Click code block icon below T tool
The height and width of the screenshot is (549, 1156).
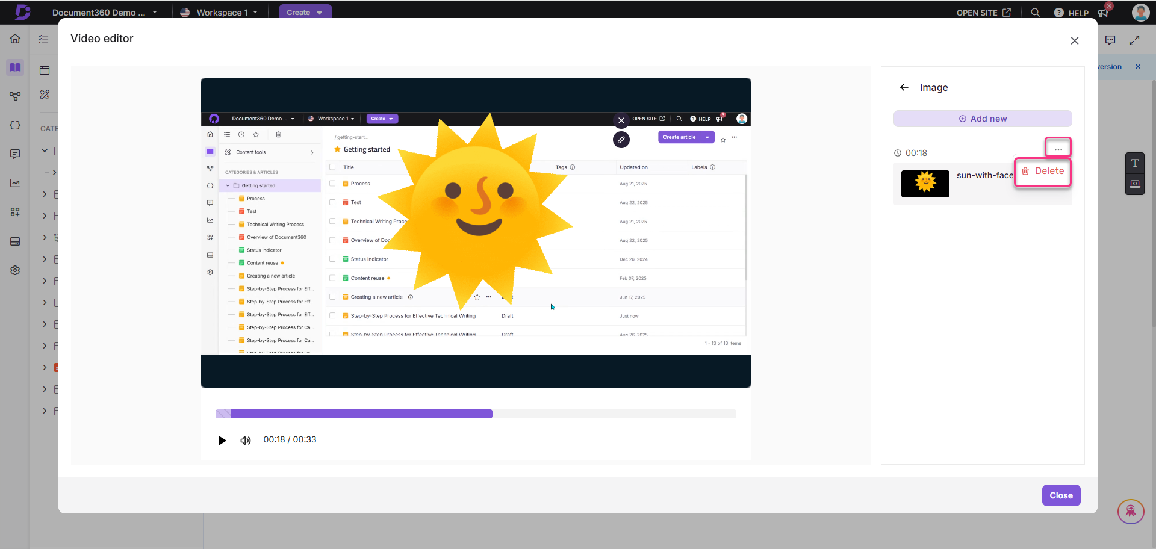[1135, 184]
